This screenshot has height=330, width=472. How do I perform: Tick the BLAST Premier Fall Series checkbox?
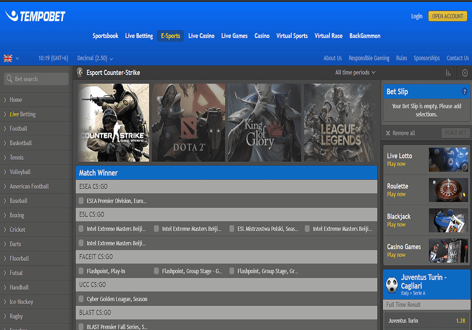tap(81, 327)
